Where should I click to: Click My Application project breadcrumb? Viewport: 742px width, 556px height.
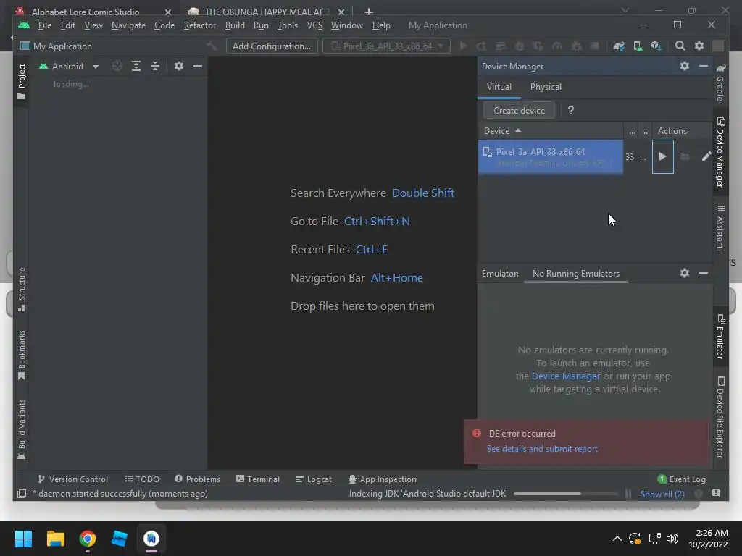(56, 46)
